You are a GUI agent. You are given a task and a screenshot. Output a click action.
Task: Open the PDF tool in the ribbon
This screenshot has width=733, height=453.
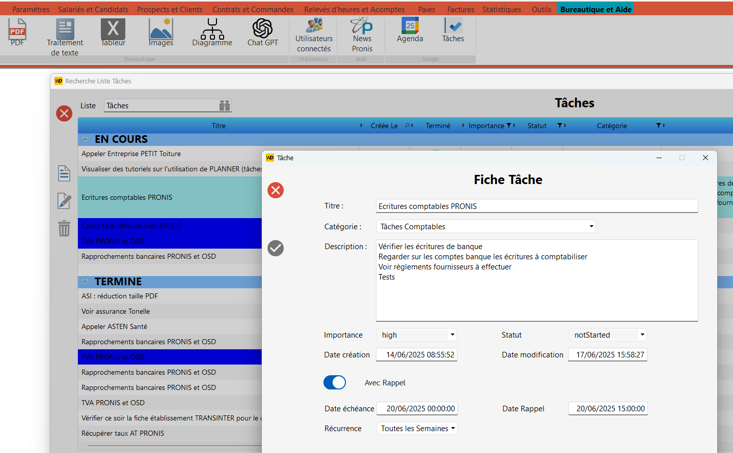click(x=17, y=33)
